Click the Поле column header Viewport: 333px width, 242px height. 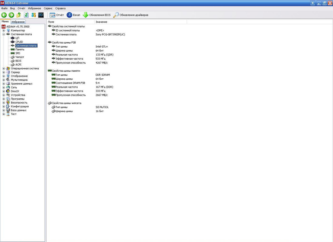click(x=70, y=22)
